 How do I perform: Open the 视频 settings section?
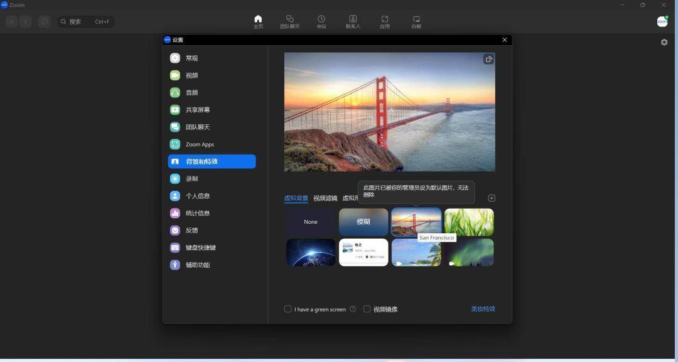pyautogui.click(x=190, y=75)
